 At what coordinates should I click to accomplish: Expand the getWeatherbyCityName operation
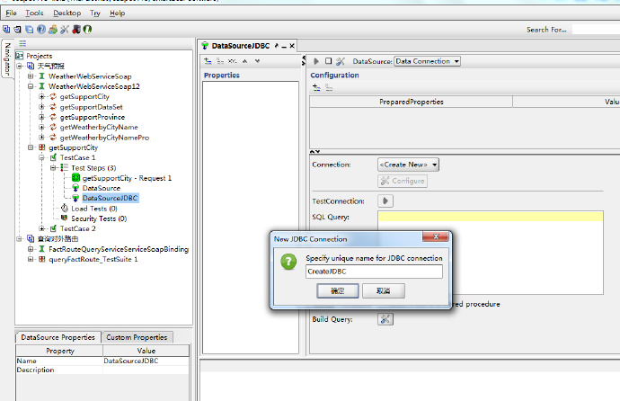coord(41,127)
